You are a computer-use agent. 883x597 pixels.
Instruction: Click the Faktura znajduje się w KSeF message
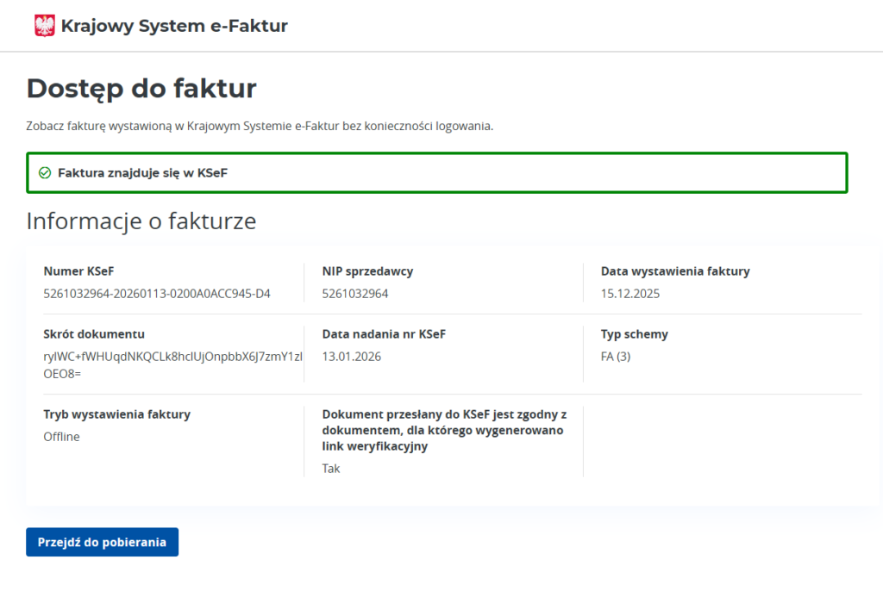click(x=142, y=173)
